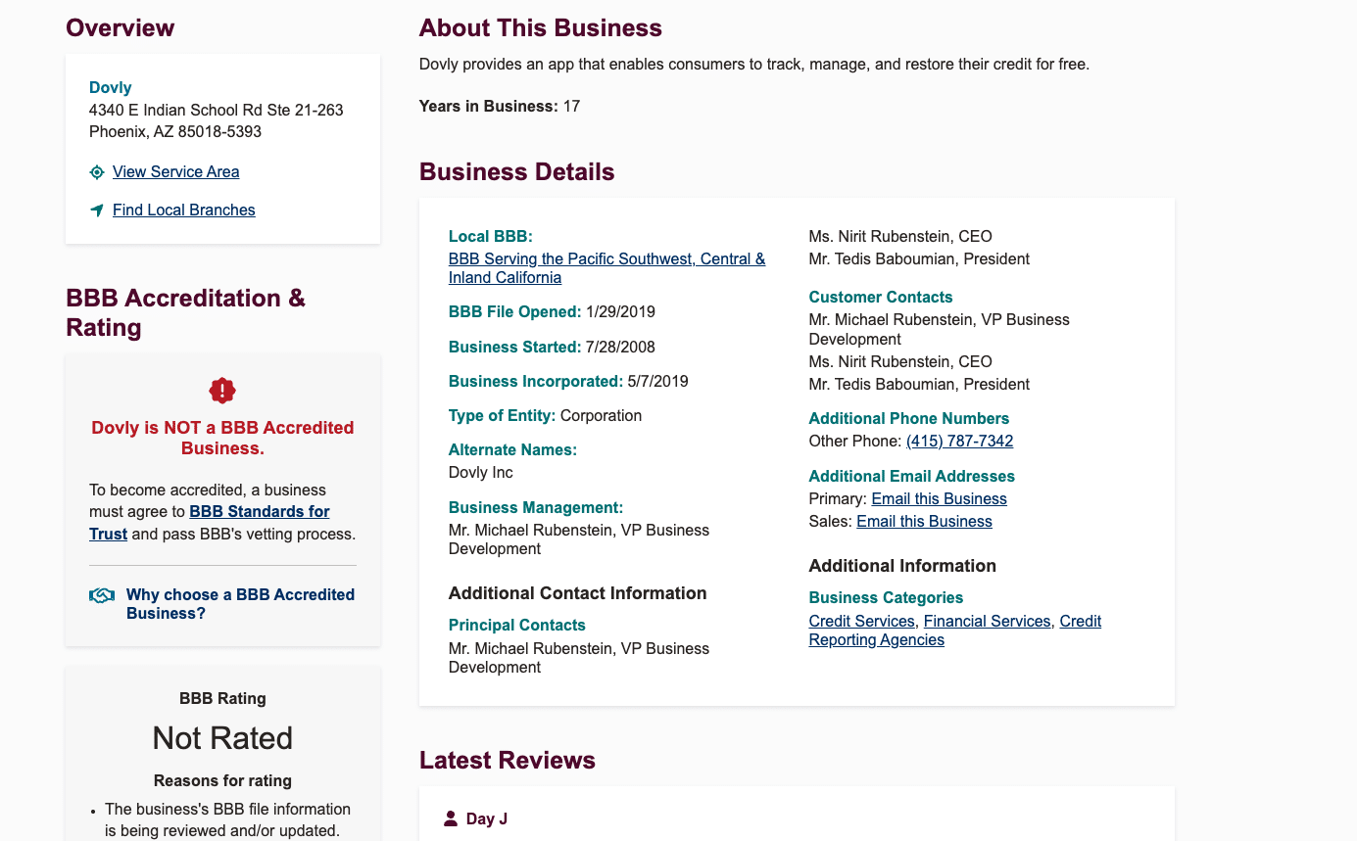Open View Service Area
Screen dimensions: 1357x841
coord(176,171)
